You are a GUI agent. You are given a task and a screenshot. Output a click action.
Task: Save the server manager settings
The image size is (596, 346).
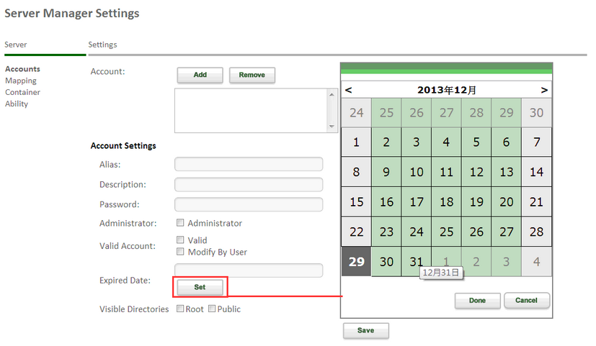[x=365, y=331]
